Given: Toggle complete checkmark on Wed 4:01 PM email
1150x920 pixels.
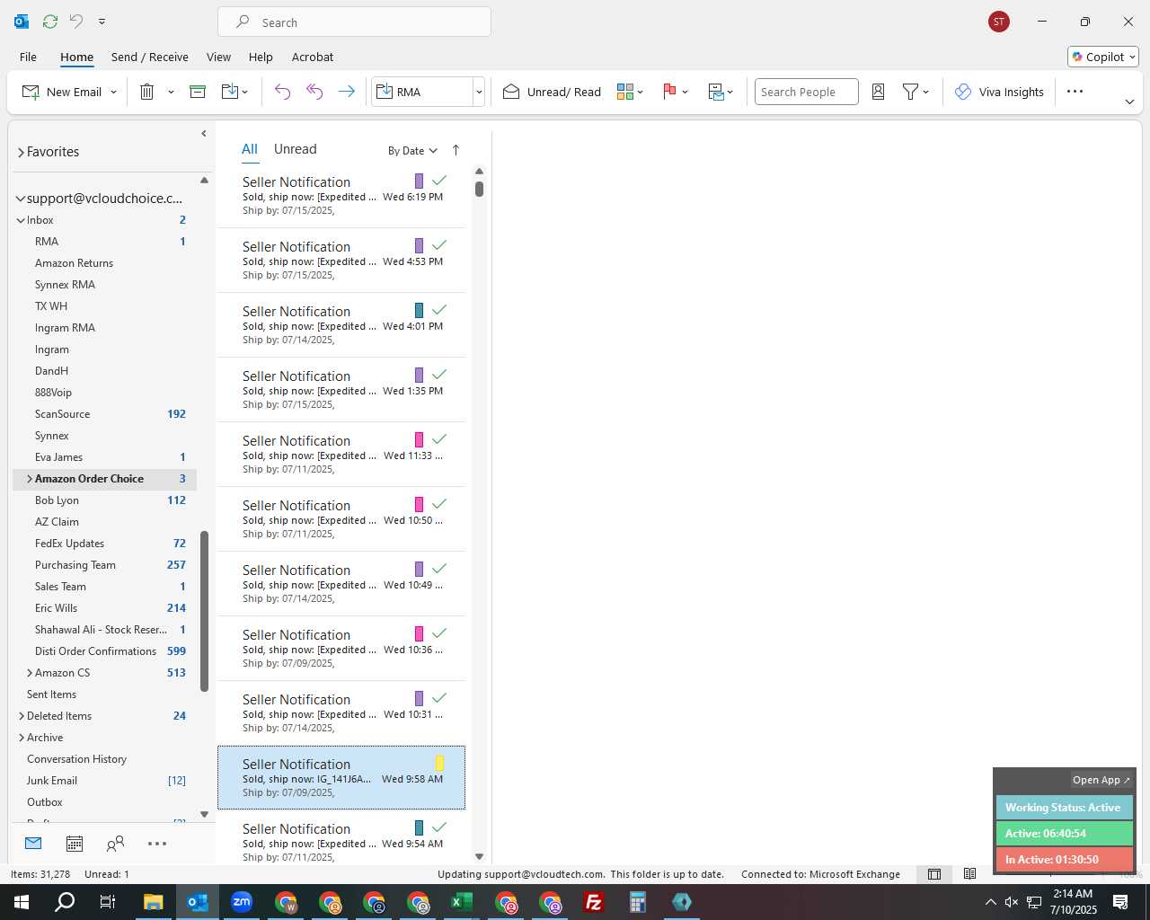Looking at the screenshot, I should click(x=439, y=310).
